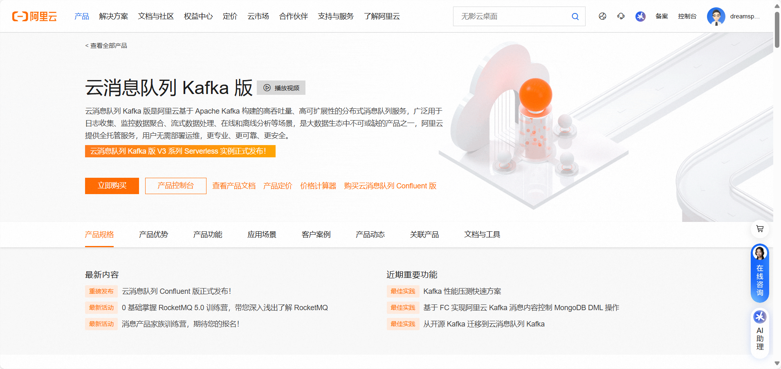
Task: Open 产品定价 link
Action: coord(278,186)
